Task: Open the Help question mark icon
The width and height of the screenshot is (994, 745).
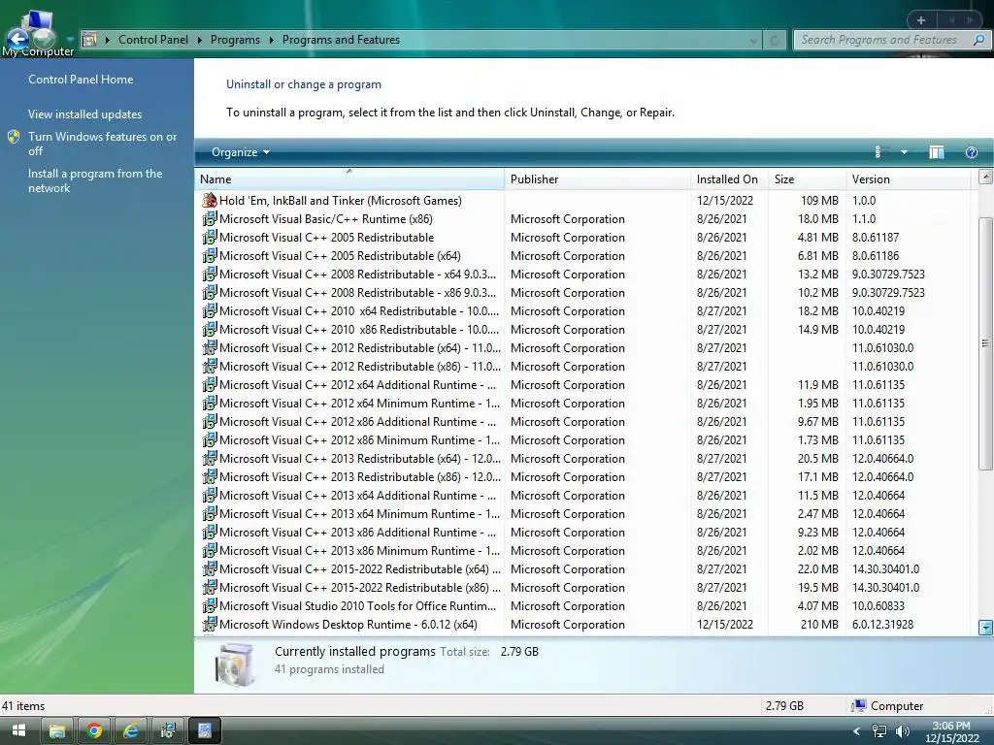Action: click(x=971, y=152)
